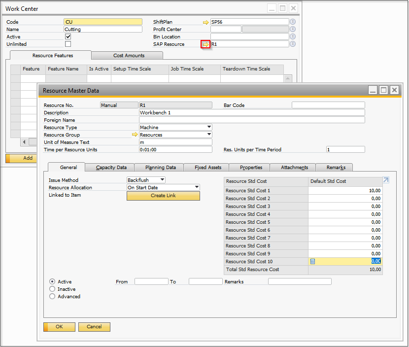This screenshot has width=409, height=347.
Task: Click into the Bar Code input field
Action: click(x=328, y=105)
